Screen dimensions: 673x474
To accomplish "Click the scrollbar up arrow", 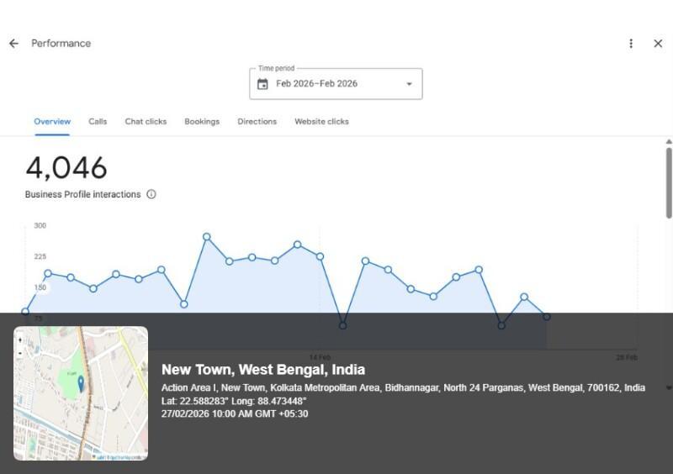I will (669, 142).
